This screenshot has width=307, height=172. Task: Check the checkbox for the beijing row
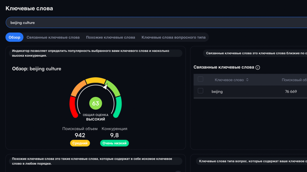[x=201, y=91]
